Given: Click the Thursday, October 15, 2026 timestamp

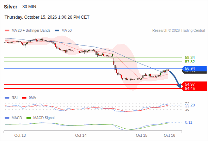Looking at the screenshot, I should 47,17.
